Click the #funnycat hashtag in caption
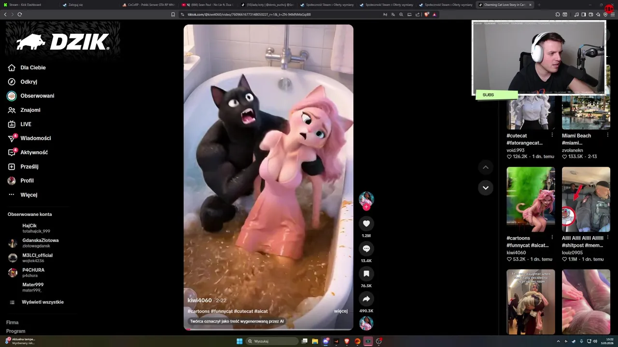The height and width of the screenshot is (347, 618). (222, 311)
